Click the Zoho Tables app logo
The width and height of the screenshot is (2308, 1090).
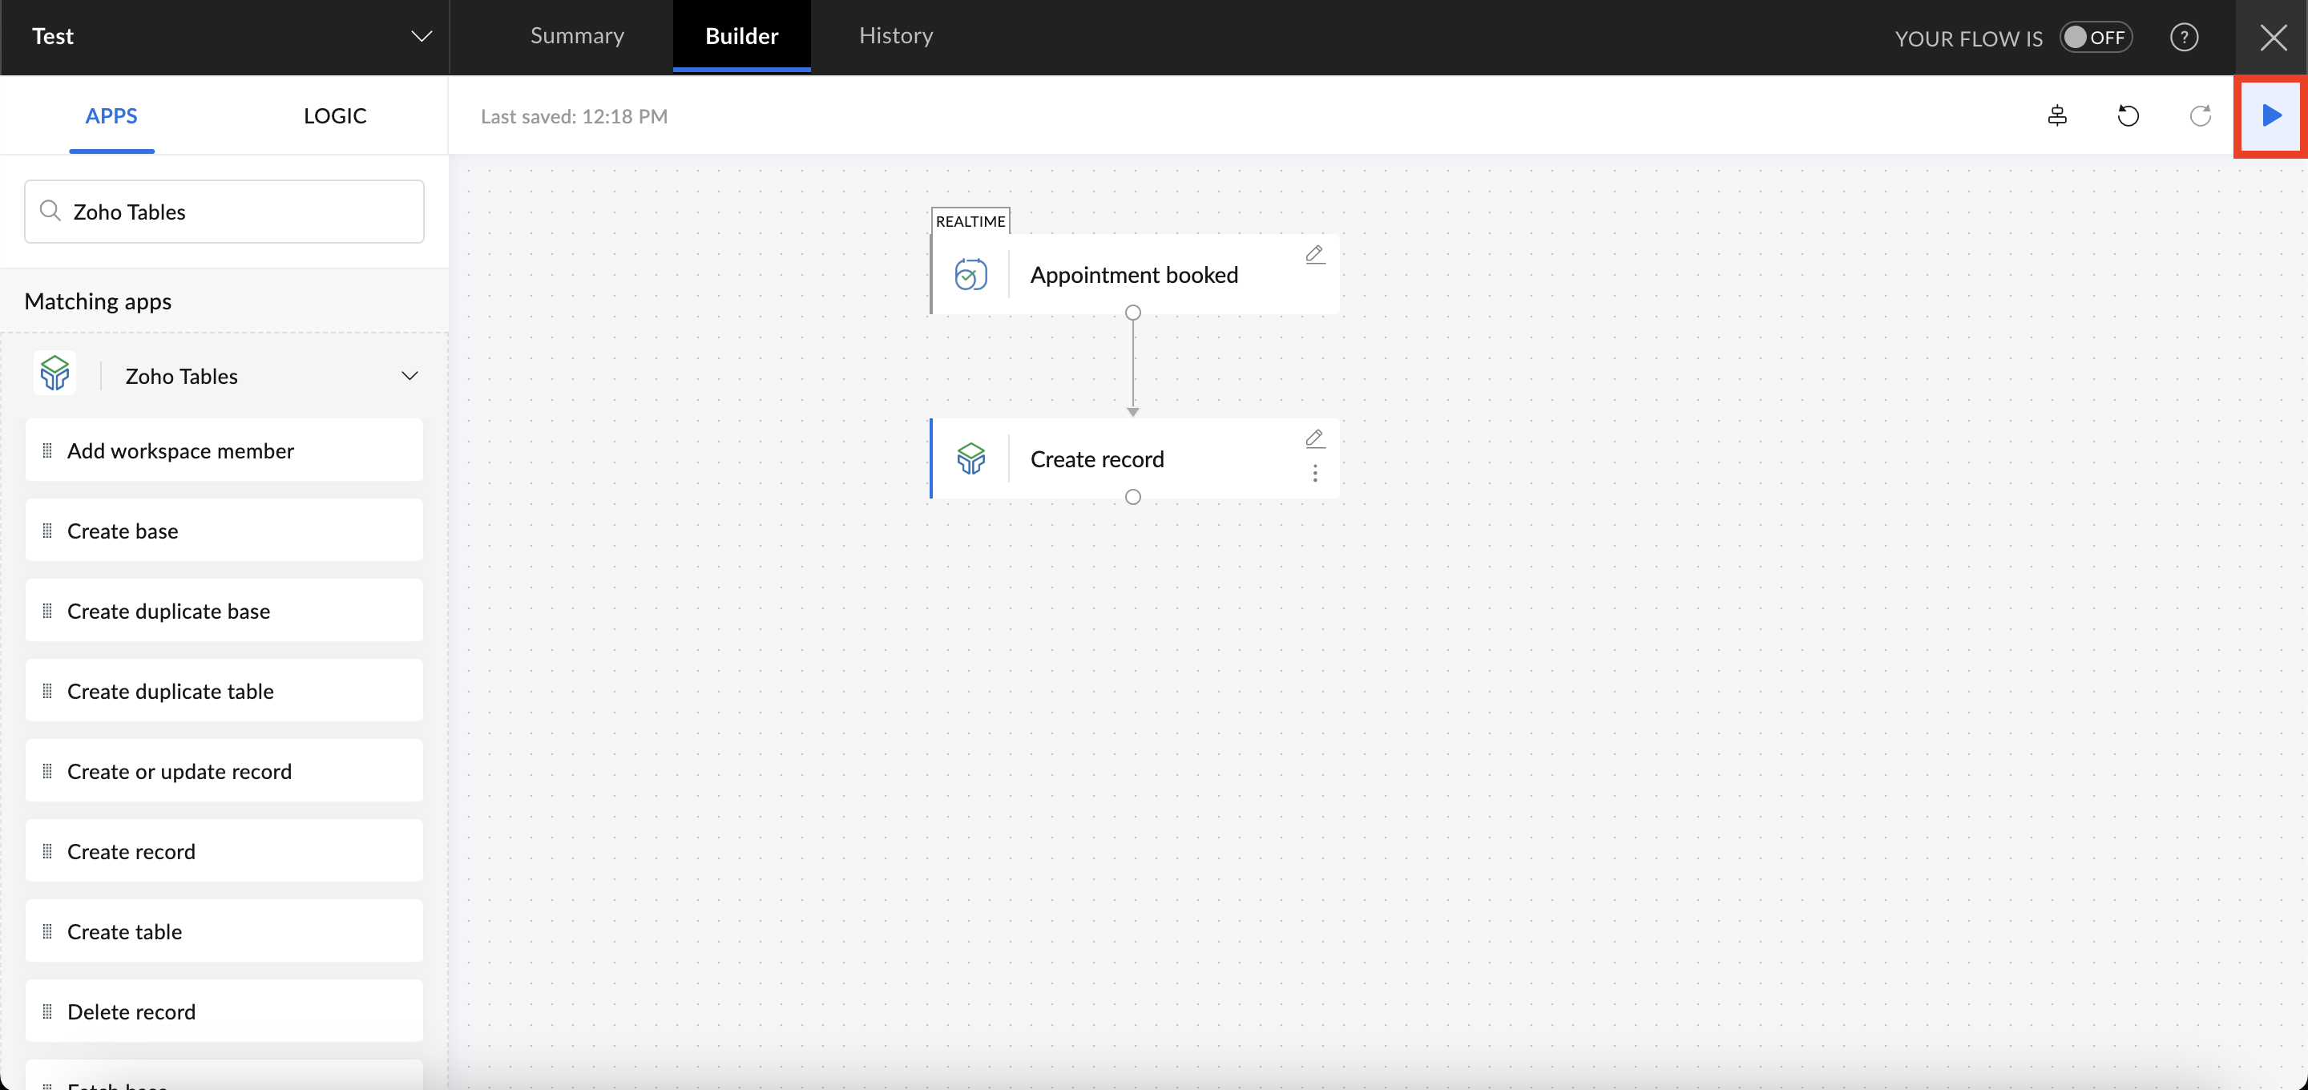coord(54,373)
